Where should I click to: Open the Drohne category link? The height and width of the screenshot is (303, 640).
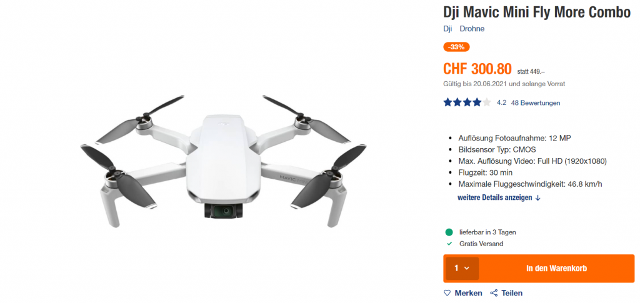(472, 29)
